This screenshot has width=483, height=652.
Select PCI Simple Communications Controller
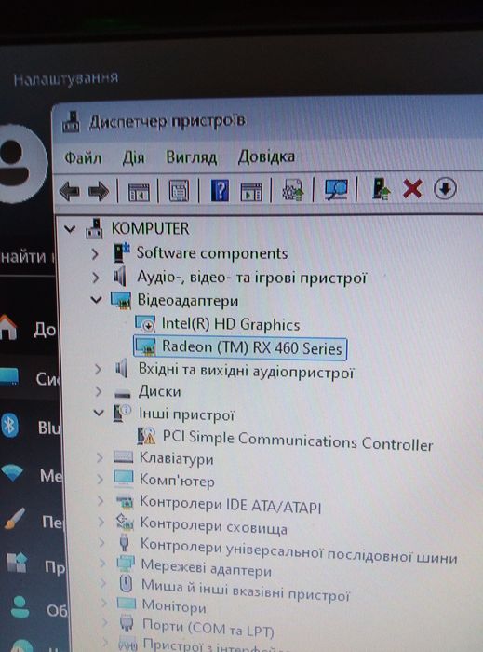(x=298, y=441)
